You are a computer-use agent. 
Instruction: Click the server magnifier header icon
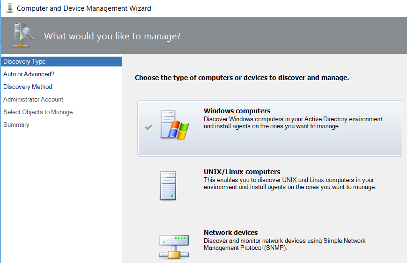tap(23, 35)
